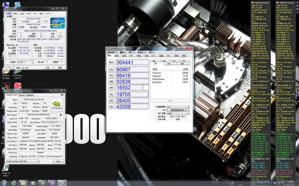Toggle the CUDA checkbox in GPU-Z

point(30,156)
